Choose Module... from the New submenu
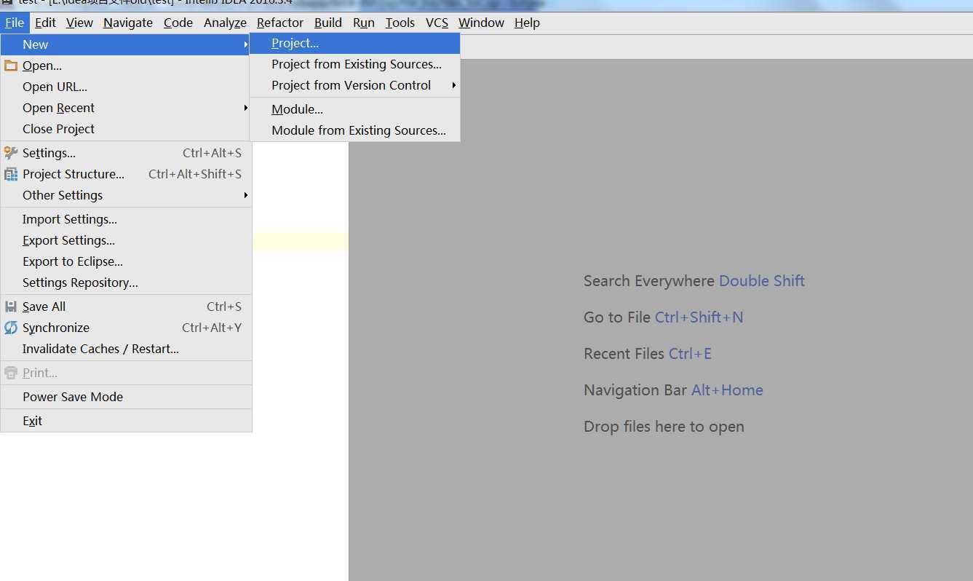The height and width of the screenshot is (581, 973). (355, 109)
